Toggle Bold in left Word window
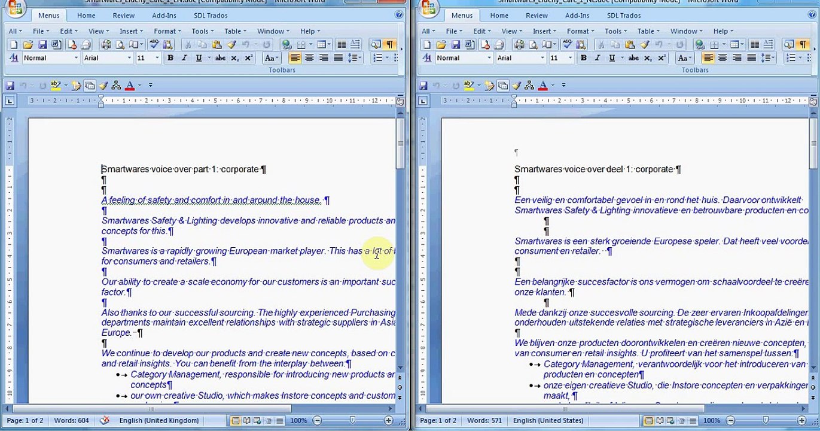The image size is (820, 431). tap(170, 58)
